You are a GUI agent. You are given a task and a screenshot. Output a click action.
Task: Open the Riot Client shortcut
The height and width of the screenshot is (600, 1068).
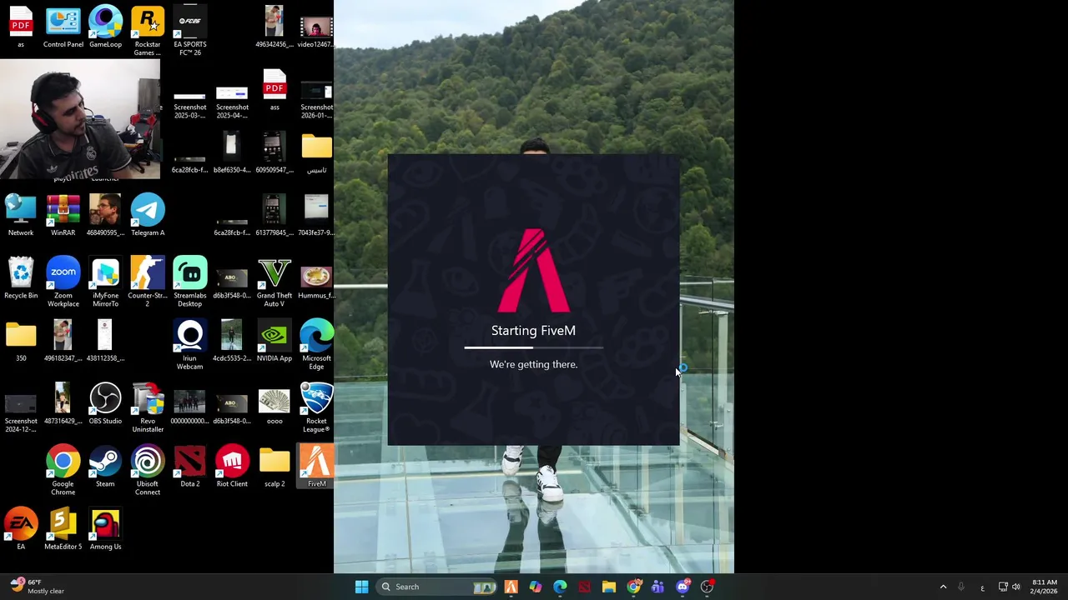232,466
